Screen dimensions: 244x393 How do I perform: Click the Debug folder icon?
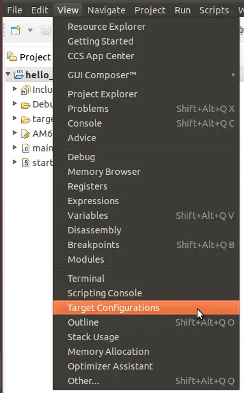[x=25, y=105]
